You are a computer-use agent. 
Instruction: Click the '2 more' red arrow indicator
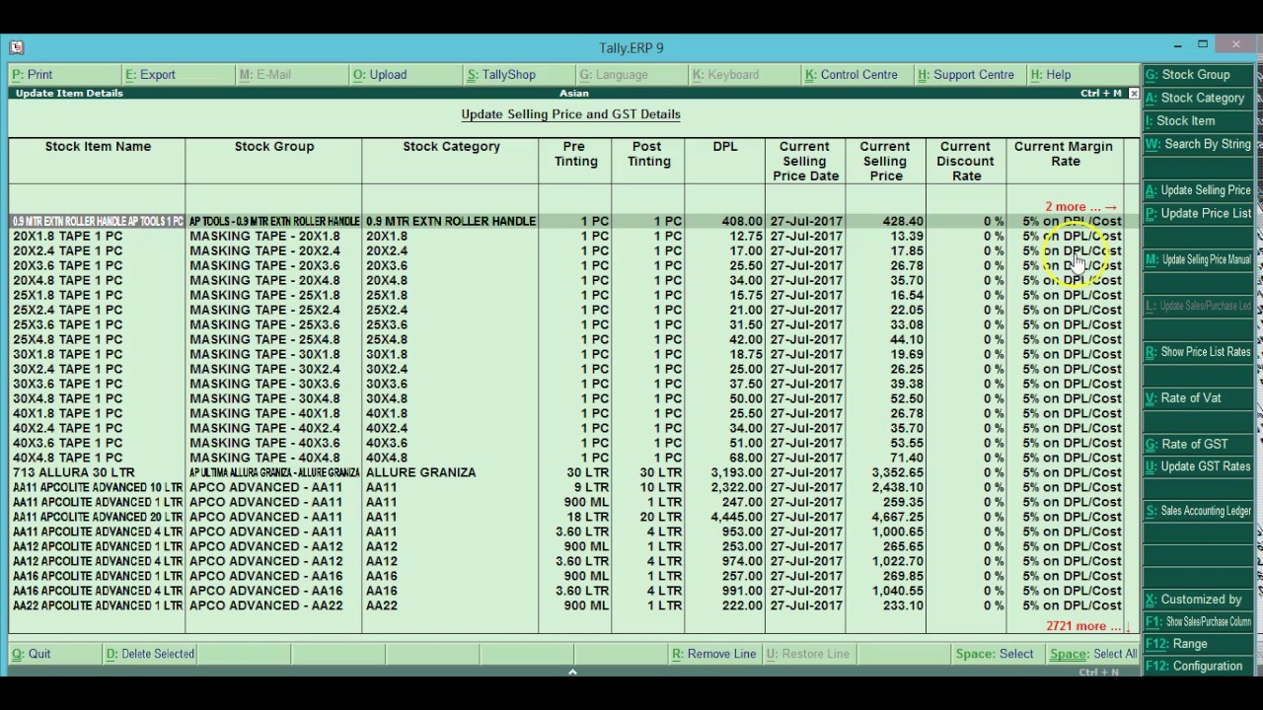[x=1081, y=207]
